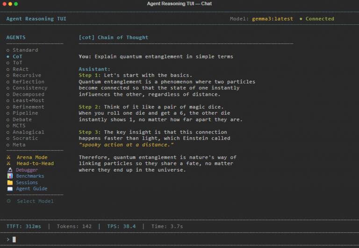This screenshot has height=248, width=359.
Task: Select the Reflection agent radio option
Action: coord(25,82)
